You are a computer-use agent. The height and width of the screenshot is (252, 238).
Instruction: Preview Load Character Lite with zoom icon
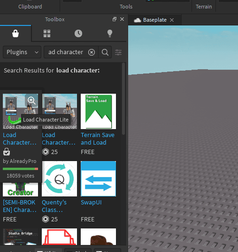pos(31,100)
